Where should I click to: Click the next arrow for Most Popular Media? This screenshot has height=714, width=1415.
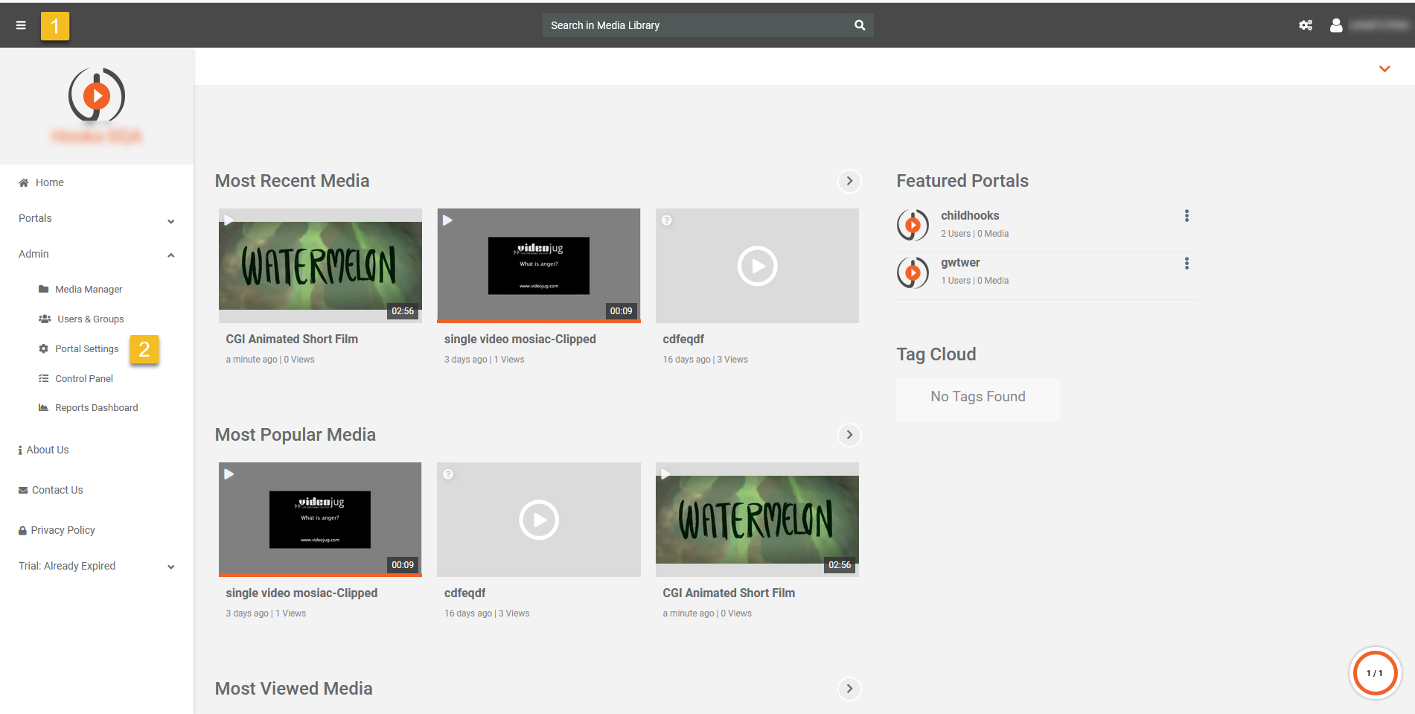click(x=849, y=435)
